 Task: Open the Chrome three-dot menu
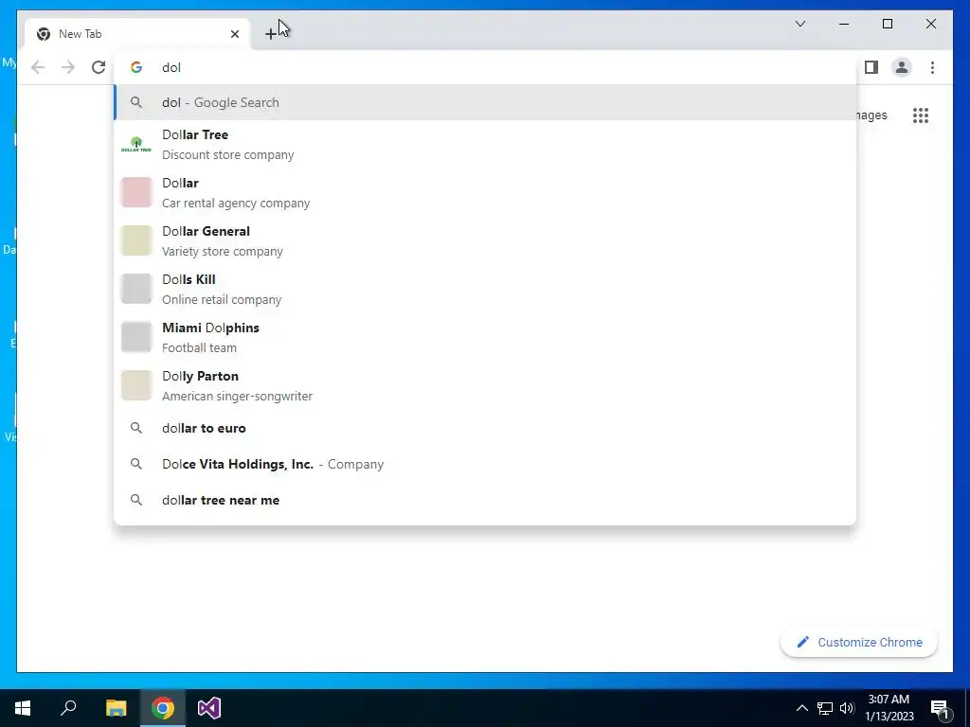tap(932, 67)
